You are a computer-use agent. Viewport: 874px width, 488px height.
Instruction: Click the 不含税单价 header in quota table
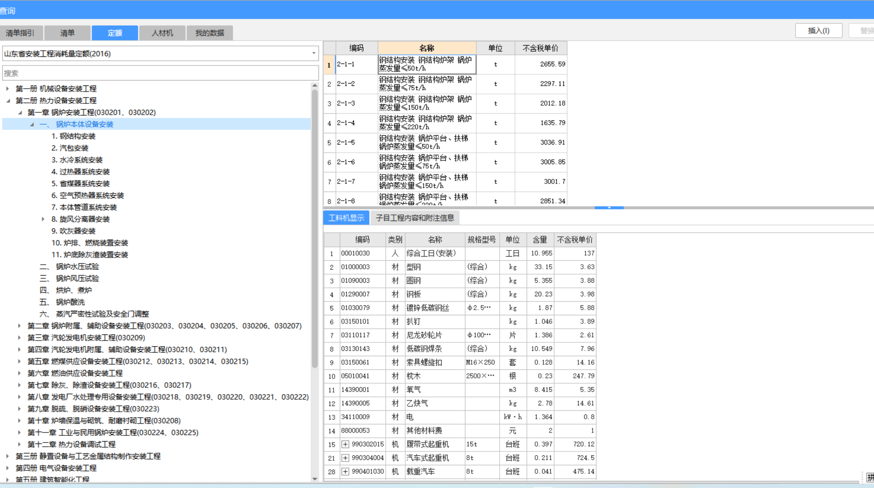(x=540, y=48)
